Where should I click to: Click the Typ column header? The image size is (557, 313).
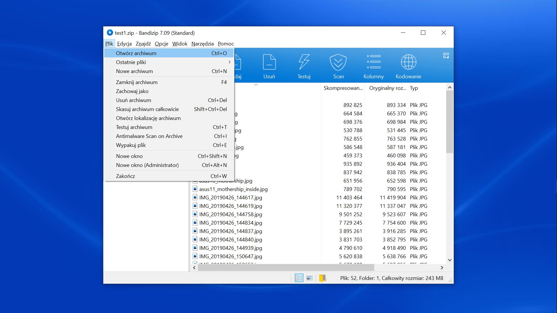[414, 88]
